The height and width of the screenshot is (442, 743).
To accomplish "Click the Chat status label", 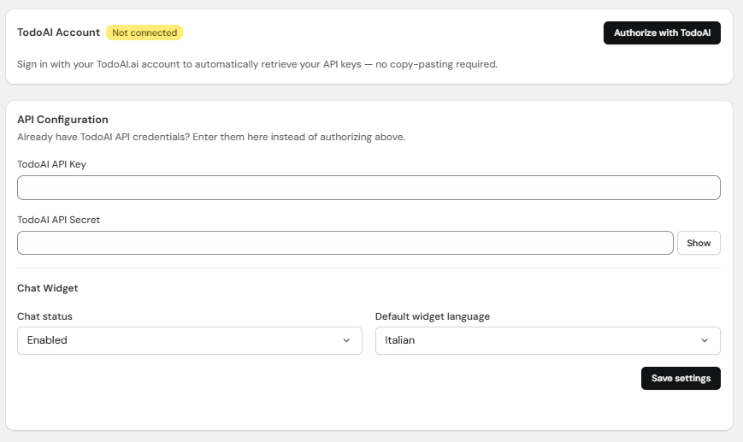I will 44,316.
